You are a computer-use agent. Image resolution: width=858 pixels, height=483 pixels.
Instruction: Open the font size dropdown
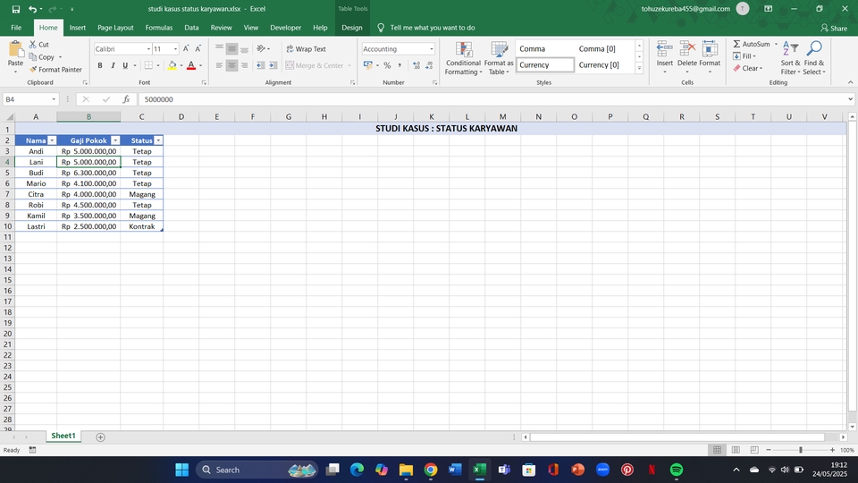(176, 49)
